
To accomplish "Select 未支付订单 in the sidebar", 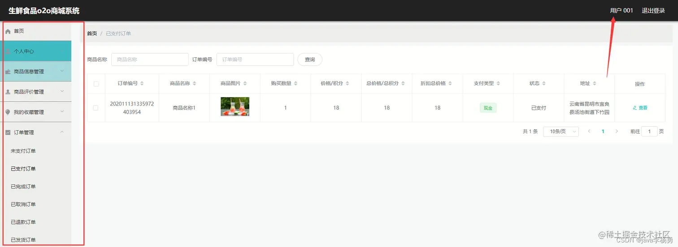I will (23, 151).
